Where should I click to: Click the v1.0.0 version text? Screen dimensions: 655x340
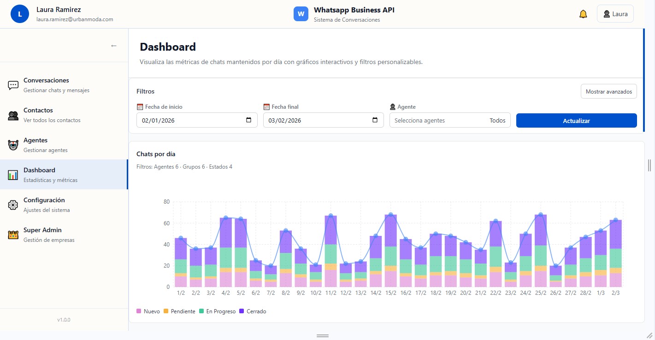click(64, 320)
